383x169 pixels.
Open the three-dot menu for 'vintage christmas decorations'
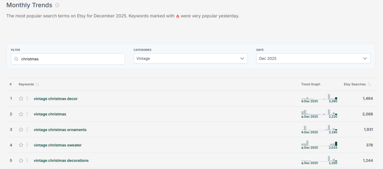tap(27, 160)
